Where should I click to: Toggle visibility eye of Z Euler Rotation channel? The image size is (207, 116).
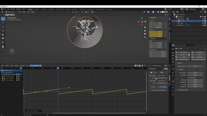point(4,80)
